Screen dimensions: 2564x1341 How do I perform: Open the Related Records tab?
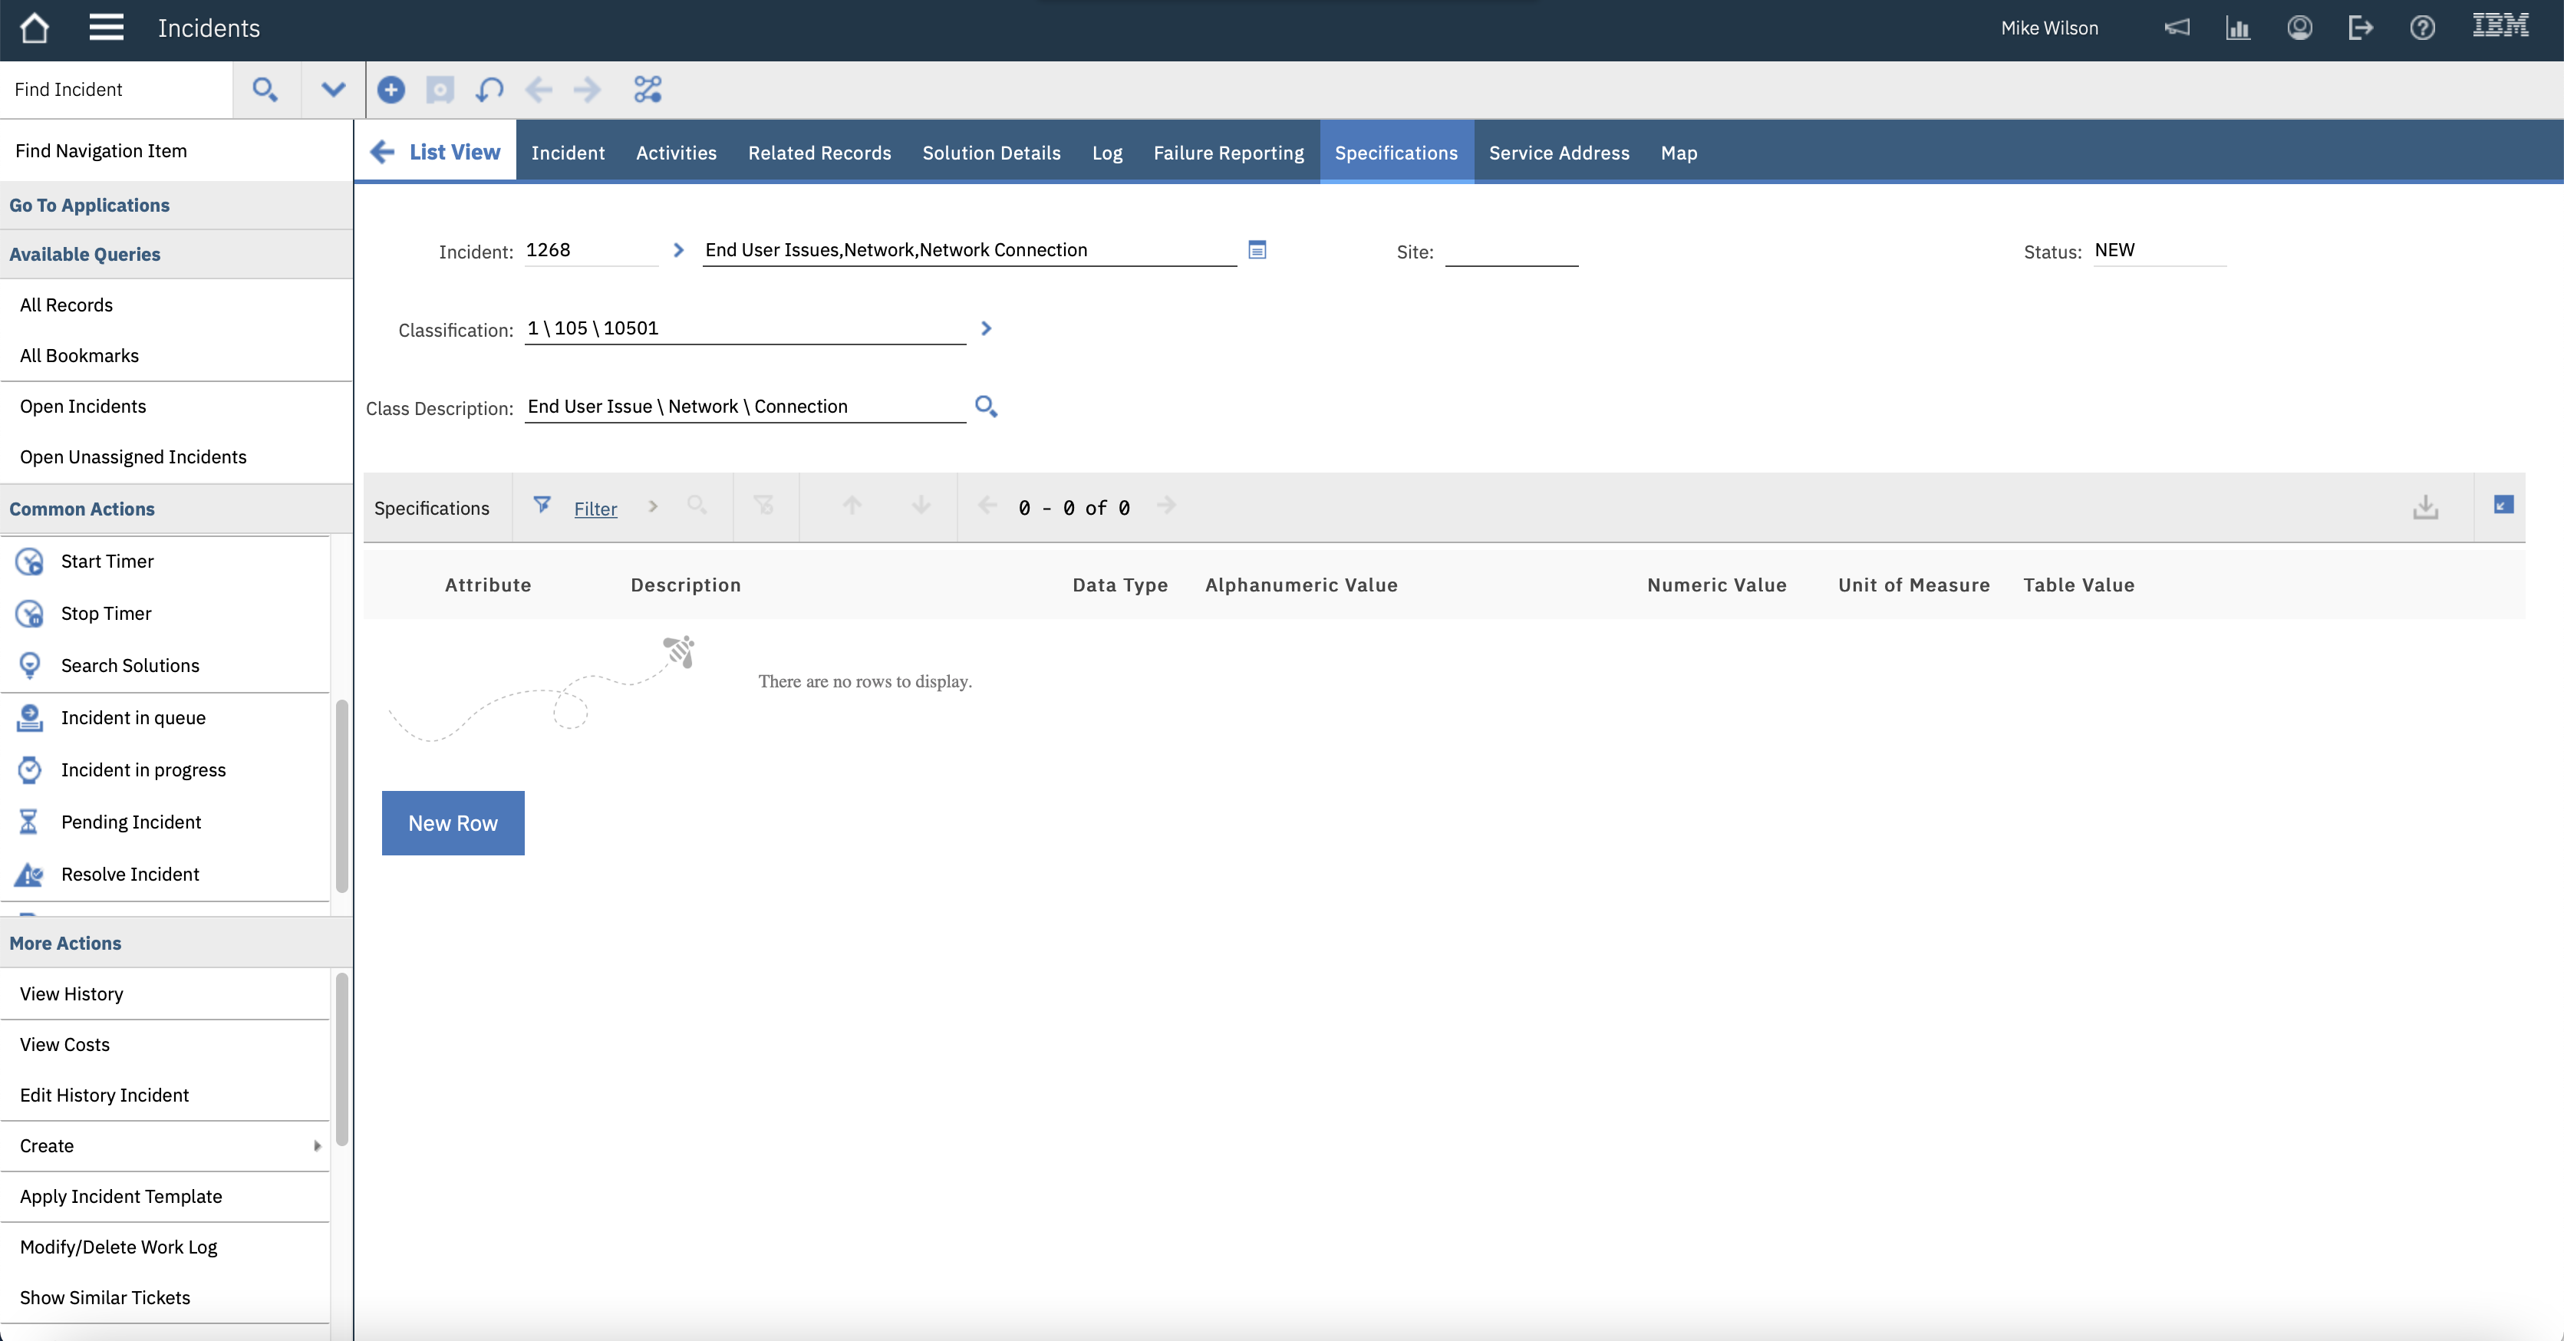819,153
